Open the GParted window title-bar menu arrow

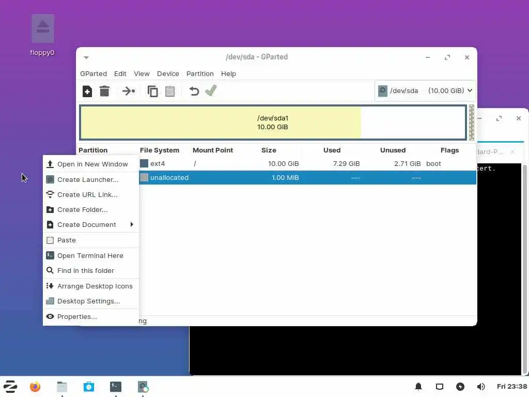86,57
